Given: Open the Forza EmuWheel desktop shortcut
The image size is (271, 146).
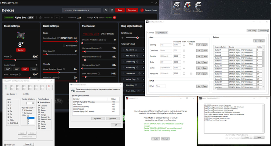Looking at the screenshot, I should [x=198, y=7].
